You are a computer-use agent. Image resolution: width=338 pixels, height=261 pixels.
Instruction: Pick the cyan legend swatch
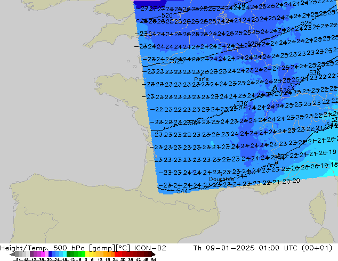(x=65, y=255)
